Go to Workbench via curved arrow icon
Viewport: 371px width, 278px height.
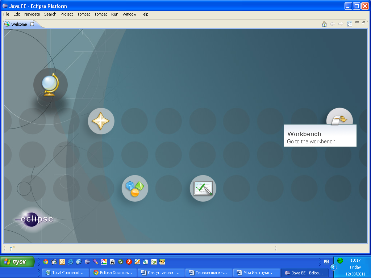pyautogui.click(x=339, y=117)
